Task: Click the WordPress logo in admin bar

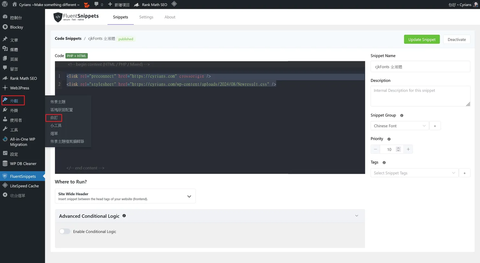Action: pos(5,4)
